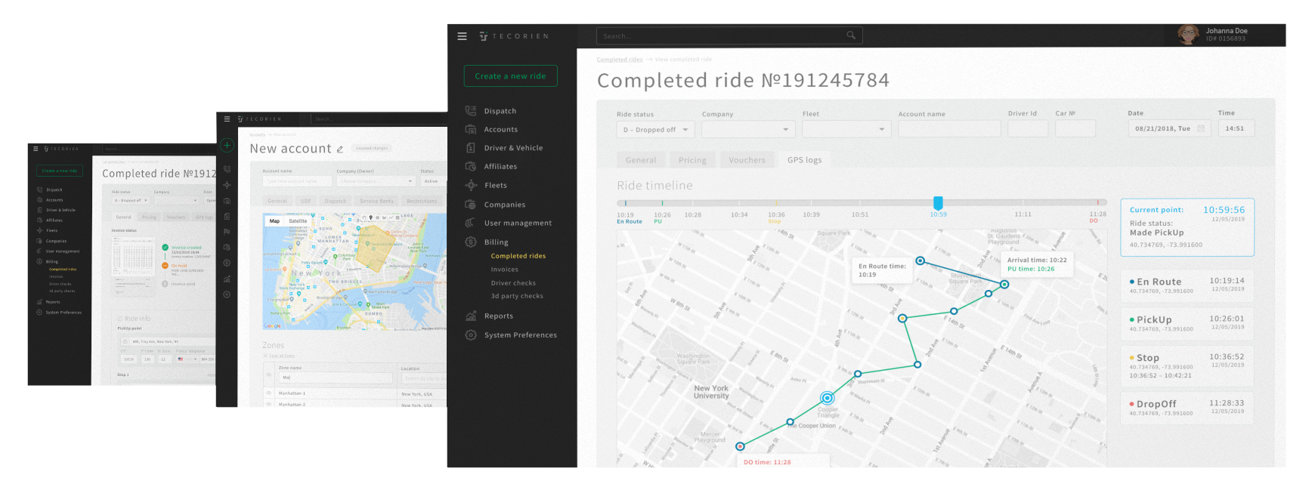Click blue ride timeline handle at 10:59
This screenshot has width=1312, height=493.
(938, 203)
